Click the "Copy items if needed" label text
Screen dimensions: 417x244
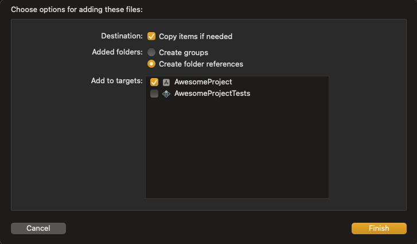(x=196, y=36)
